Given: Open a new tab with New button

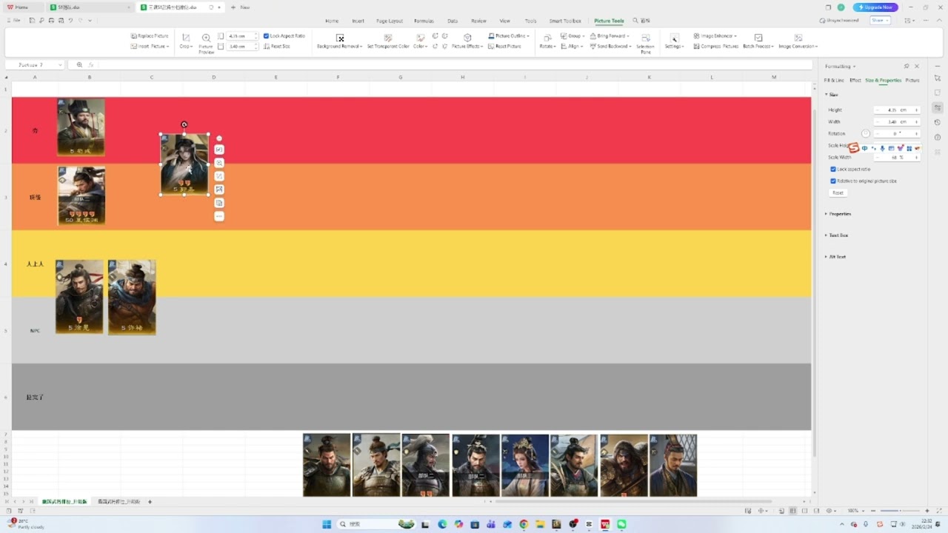Looking at the screenshot, I should click(240, 7).
